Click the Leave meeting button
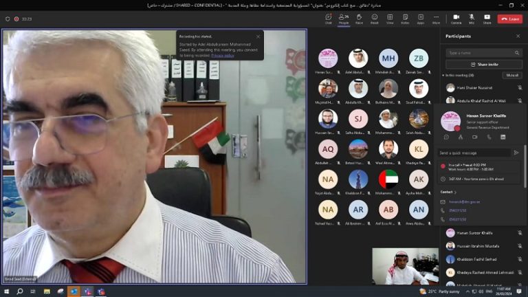The width and height of the screenshot is (528, 297). 510,19
